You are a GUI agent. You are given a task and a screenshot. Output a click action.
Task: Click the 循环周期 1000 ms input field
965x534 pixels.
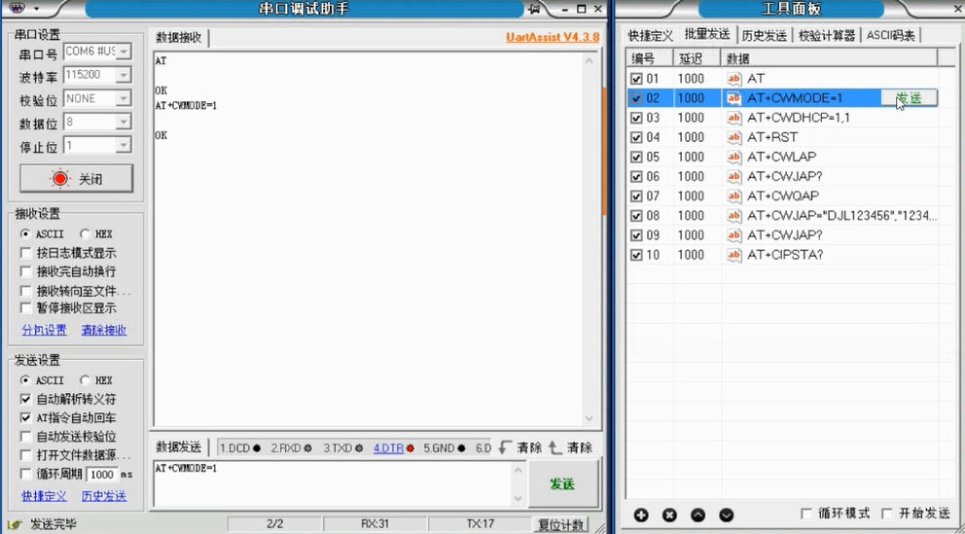(x=101, y=475)
